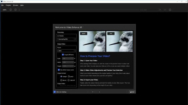
Task: Choose the 8bit tif output format
Action: 61,80
